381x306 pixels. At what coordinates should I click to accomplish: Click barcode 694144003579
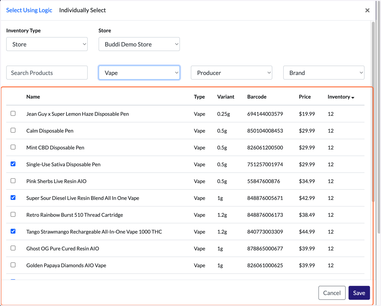(265, 114)
